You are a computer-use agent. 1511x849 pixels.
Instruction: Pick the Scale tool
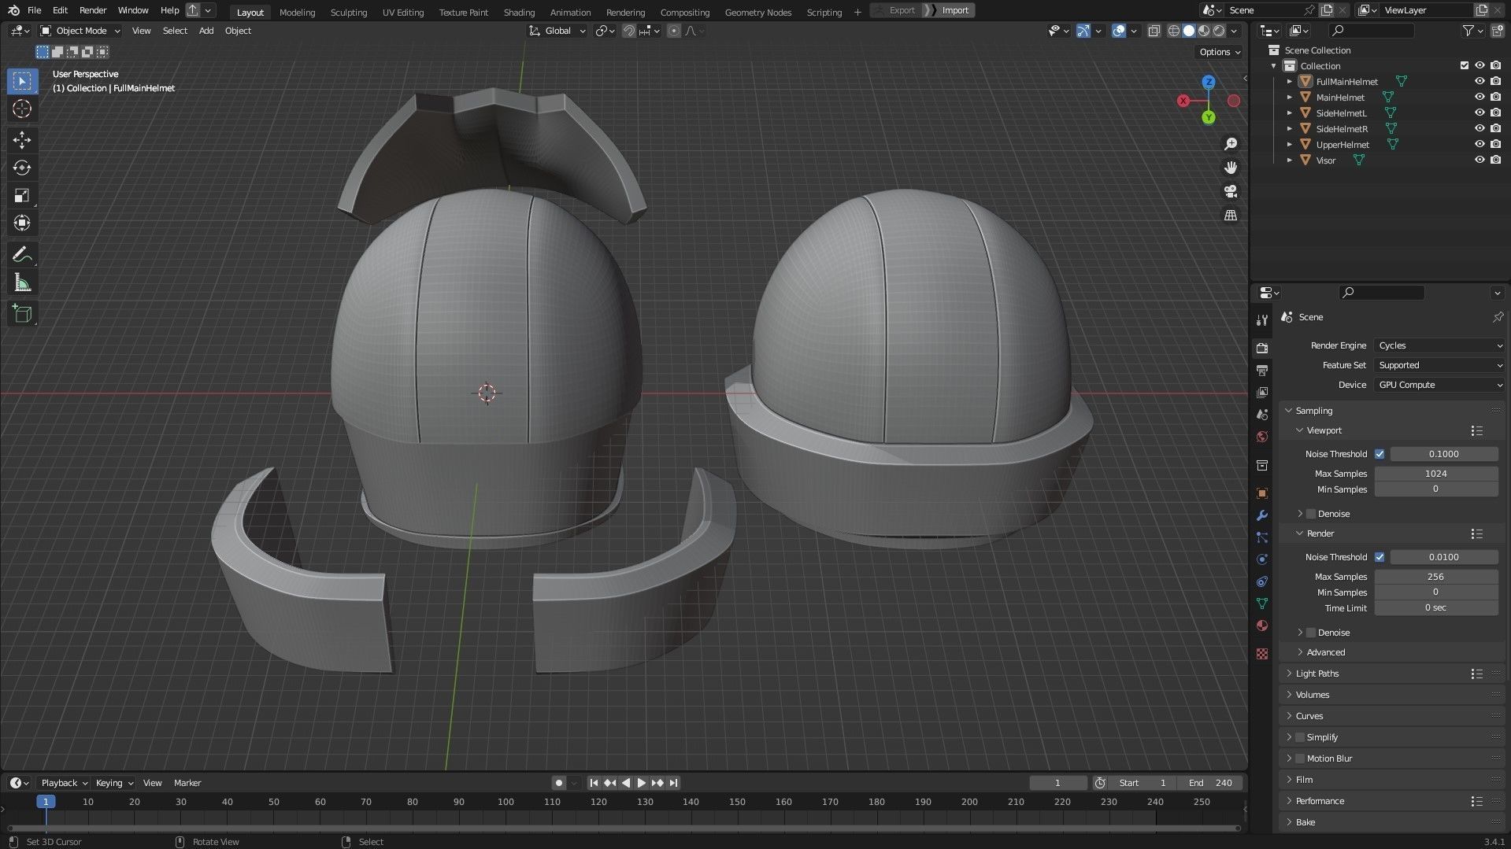[x=22, y=195]
